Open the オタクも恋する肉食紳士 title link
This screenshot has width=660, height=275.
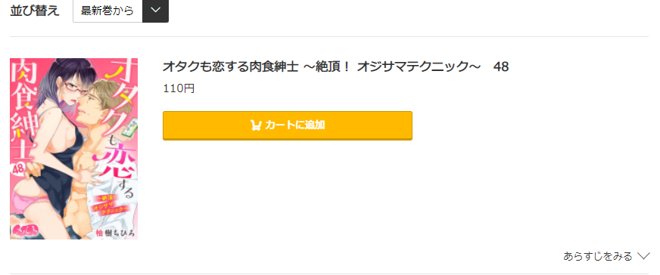tap(231, 66)
